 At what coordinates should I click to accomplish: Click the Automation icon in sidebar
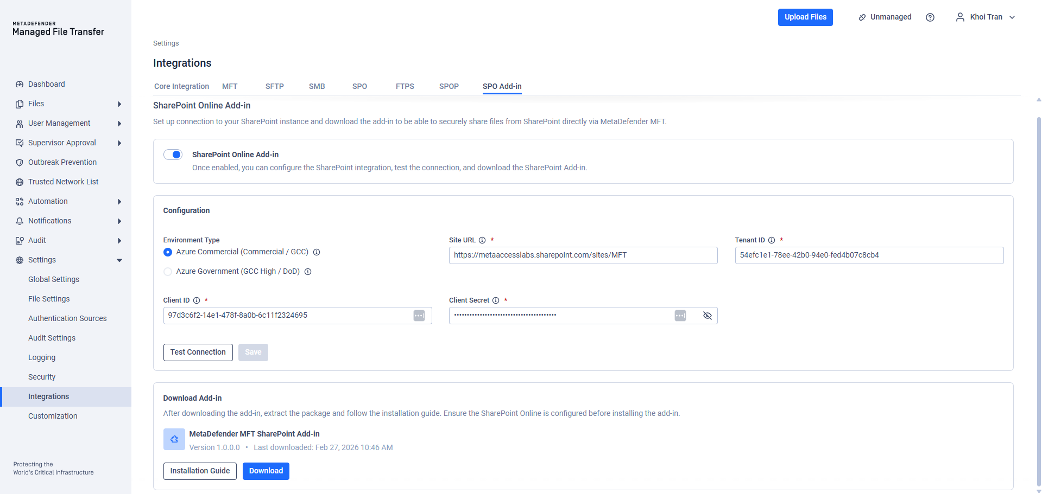20,202
